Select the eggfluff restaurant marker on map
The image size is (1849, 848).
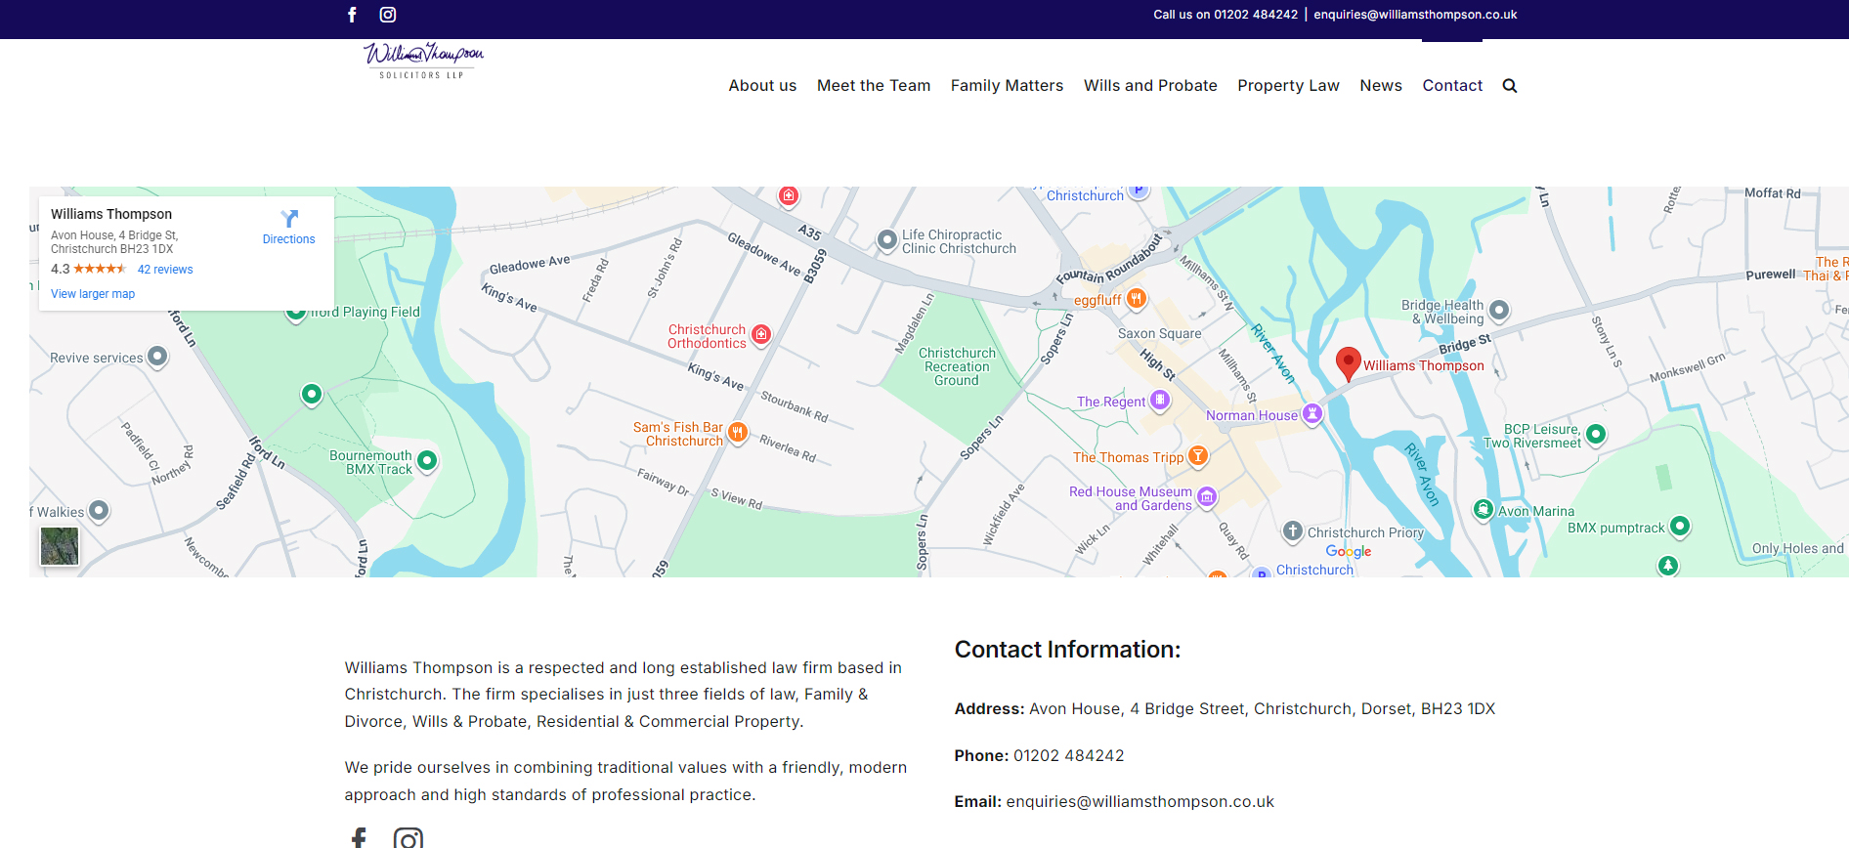(1136, 299)
